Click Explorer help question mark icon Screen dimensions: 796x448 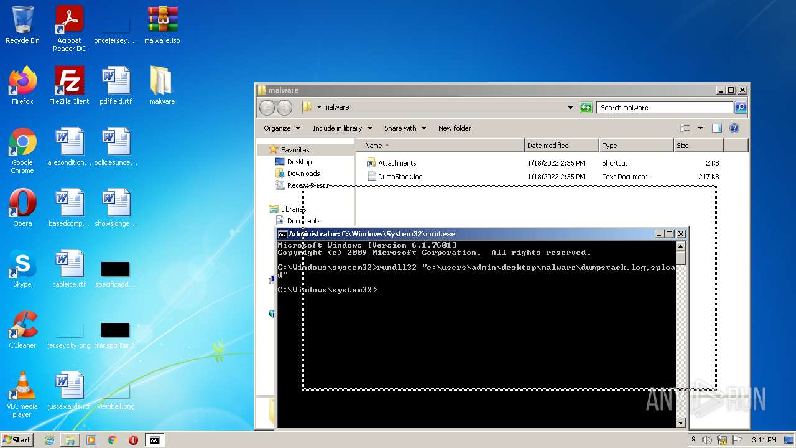coord(734,128)
